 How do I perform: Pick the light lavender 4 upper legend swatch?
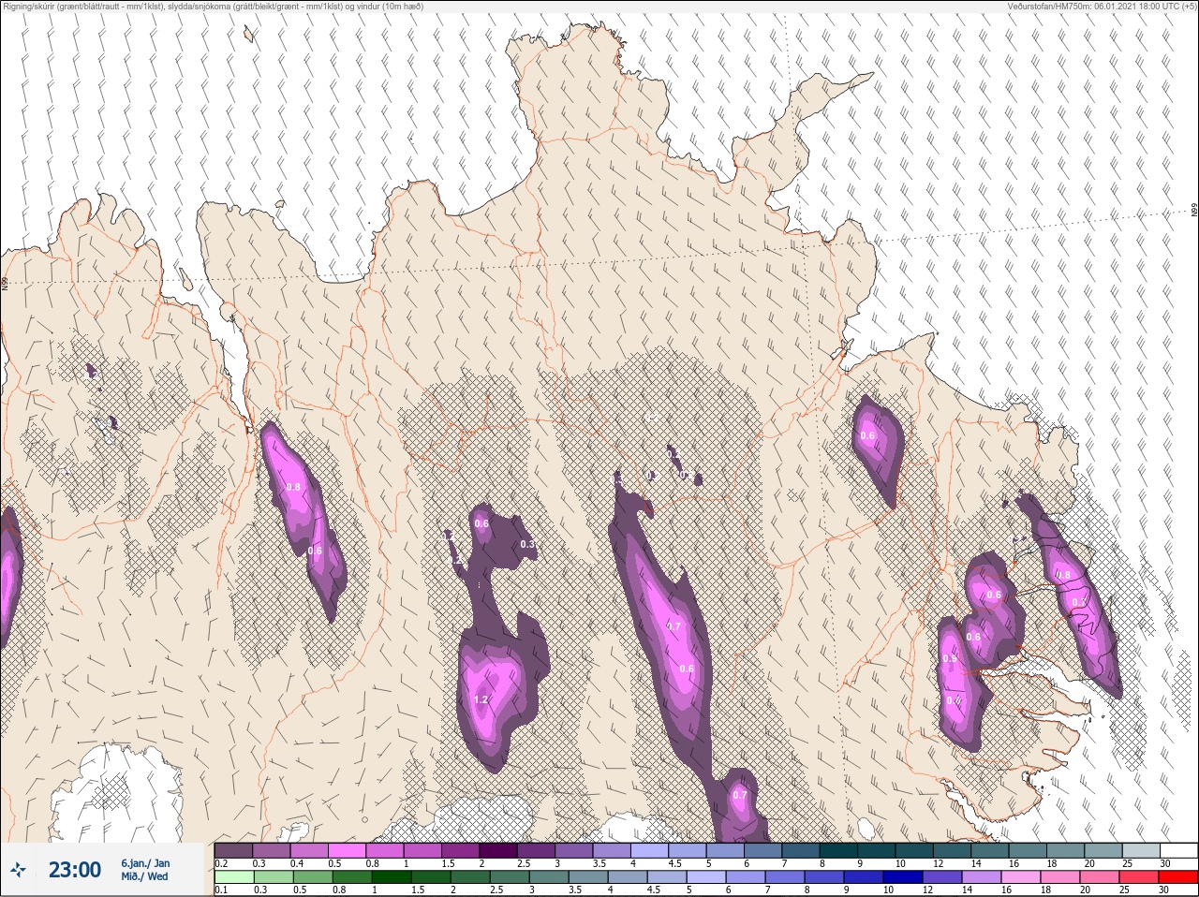[649, 850]
